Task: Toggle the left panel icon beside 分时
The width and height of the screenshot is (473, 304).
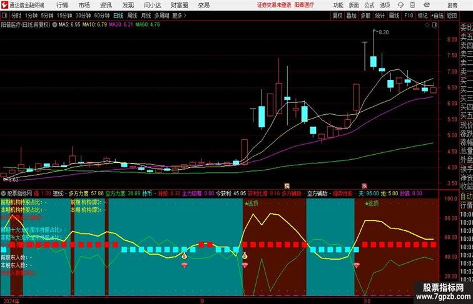Action: coord(4,16)
